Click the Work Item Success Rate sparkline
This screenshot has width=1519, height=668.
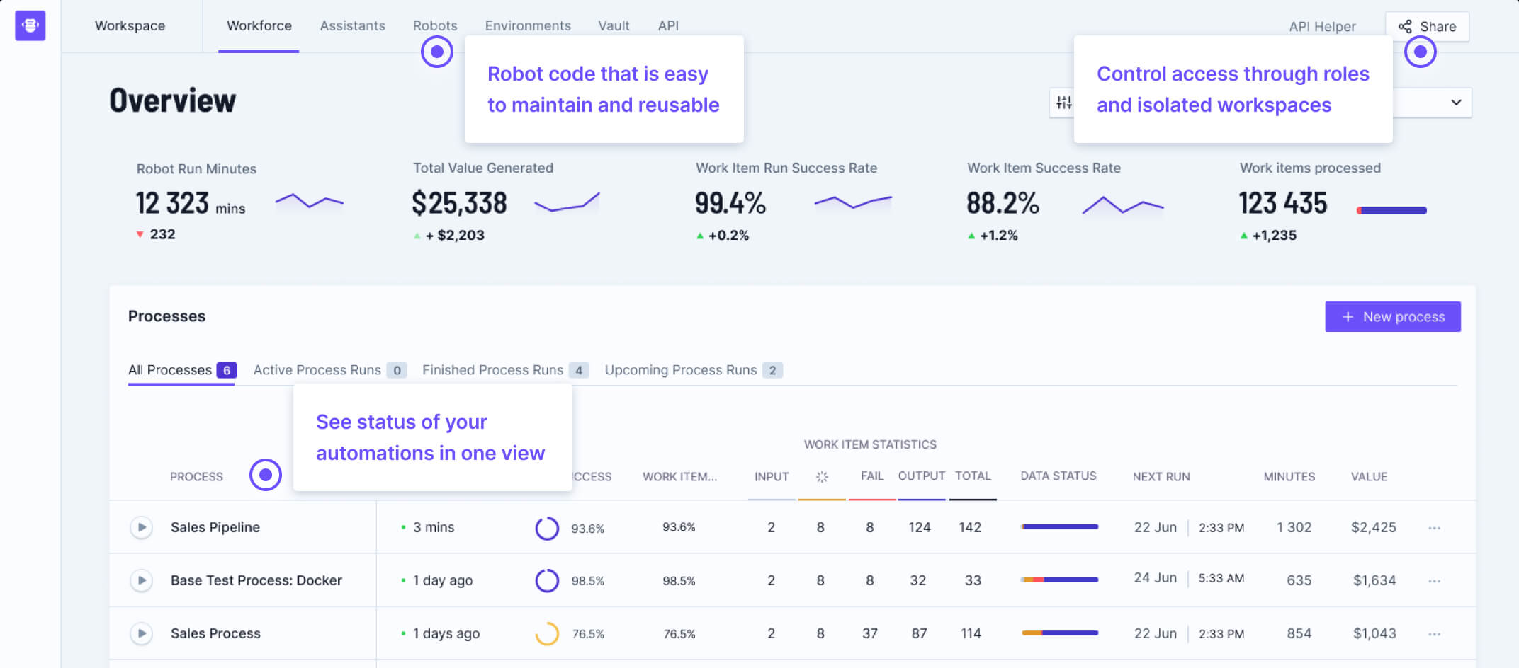(1123, 205)
